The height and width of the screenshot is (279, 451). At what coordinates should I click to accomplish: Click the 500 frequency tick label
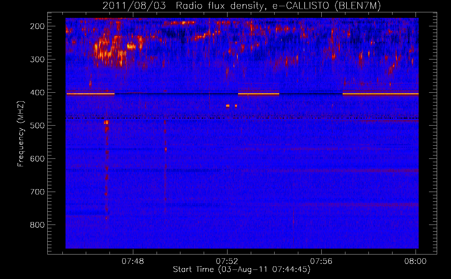[37, 126]
